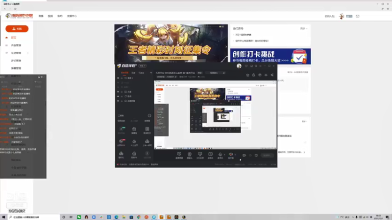
Task: Toggle visibility of the second source layer
Action: pyautogui.click(x=118, y=83)
